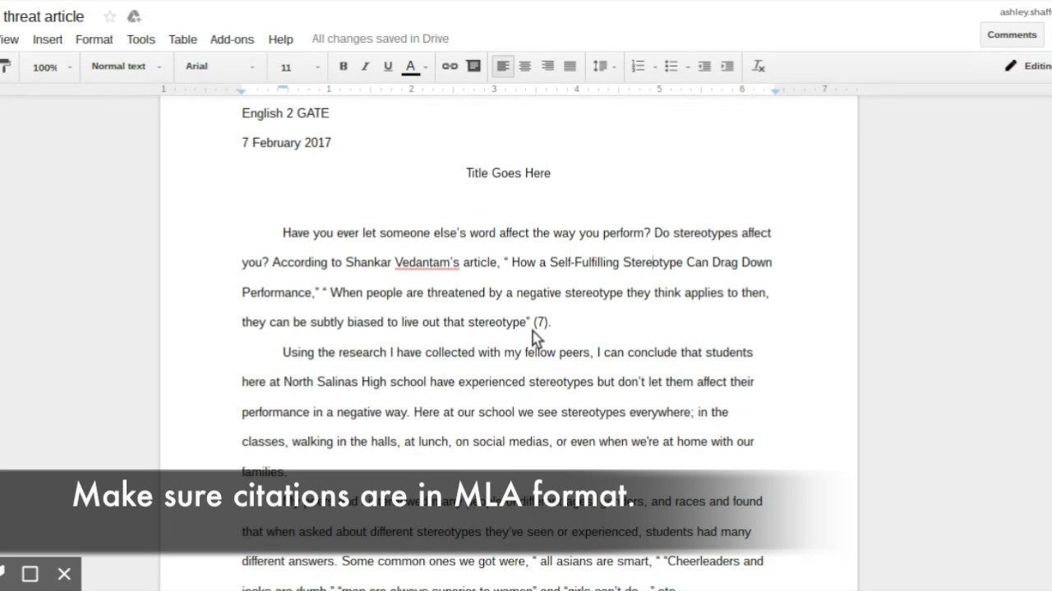Select right align
The width and height of the screenshot is (1052, 591).
(x=547, y=66)
